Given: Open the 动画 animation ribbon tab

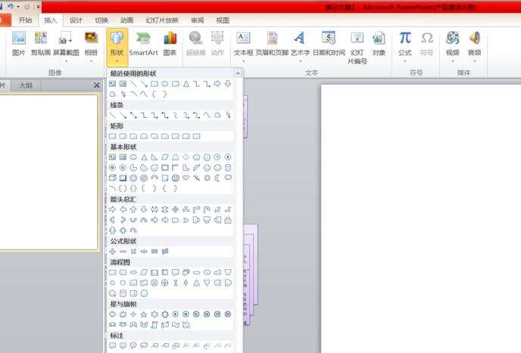Looking at the screenshot, I should tap(126, 20).
